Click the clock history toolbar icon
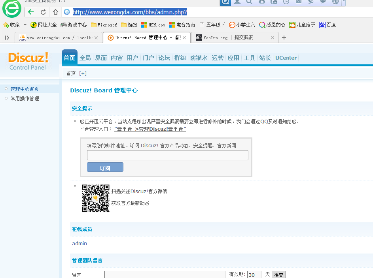Screen dimensions: 373x278 [286, 2]
